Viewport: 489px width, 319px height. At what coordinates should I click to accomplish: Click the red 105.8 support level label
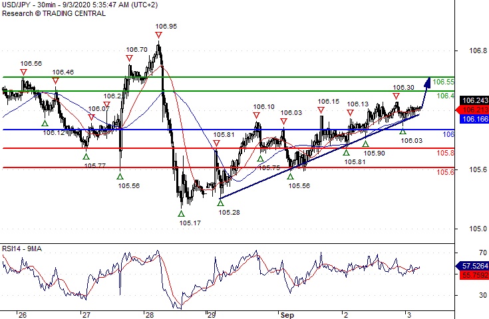[x=445, y=153]
